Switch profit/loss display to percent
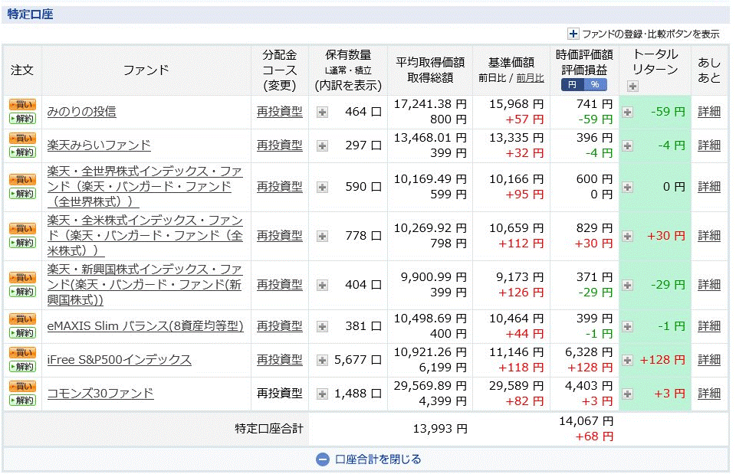The width and height of the screenshot is (736, 474). pyautogui.click(x=595, y=84)
